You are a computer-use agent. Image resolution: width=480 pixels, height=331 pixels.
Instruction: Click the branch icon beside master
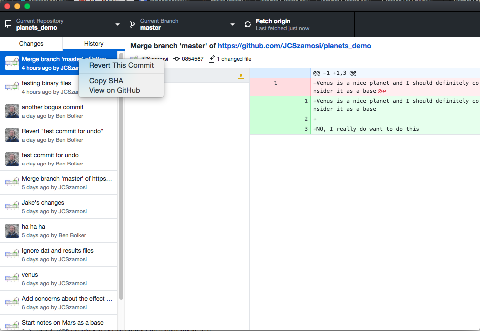coord(132,23)
